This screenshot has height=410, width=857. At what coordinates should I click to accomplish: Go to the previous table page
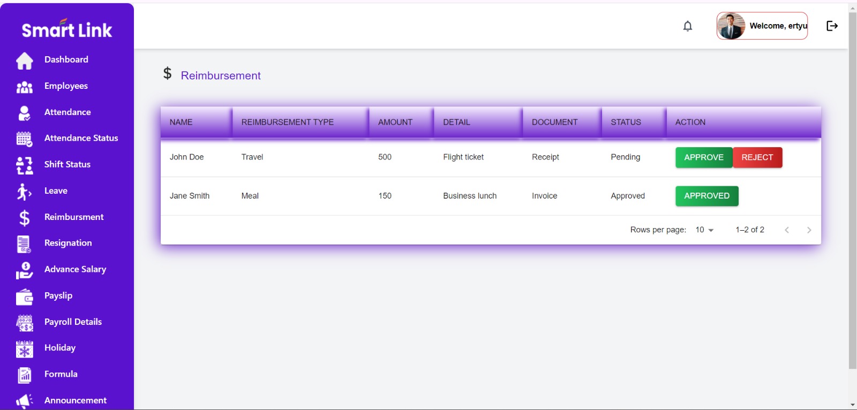coord(786,230)
